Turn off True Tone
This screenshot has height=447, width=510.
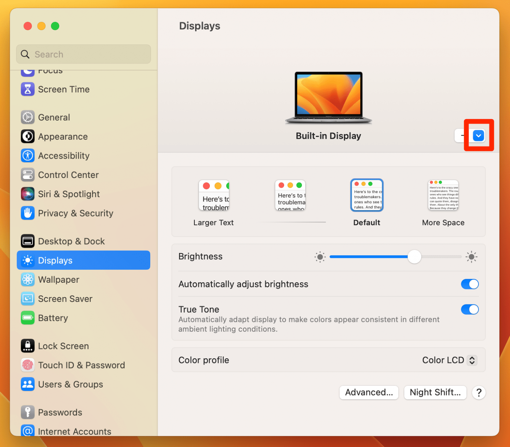coord(470,309)
